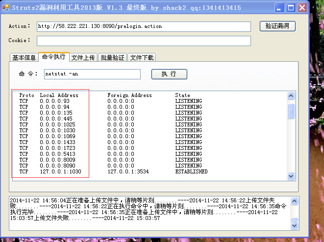Click the 0.0.0.0:135 local address
The height and width of the screenshot is (242, 324).
tap(56, 113)
